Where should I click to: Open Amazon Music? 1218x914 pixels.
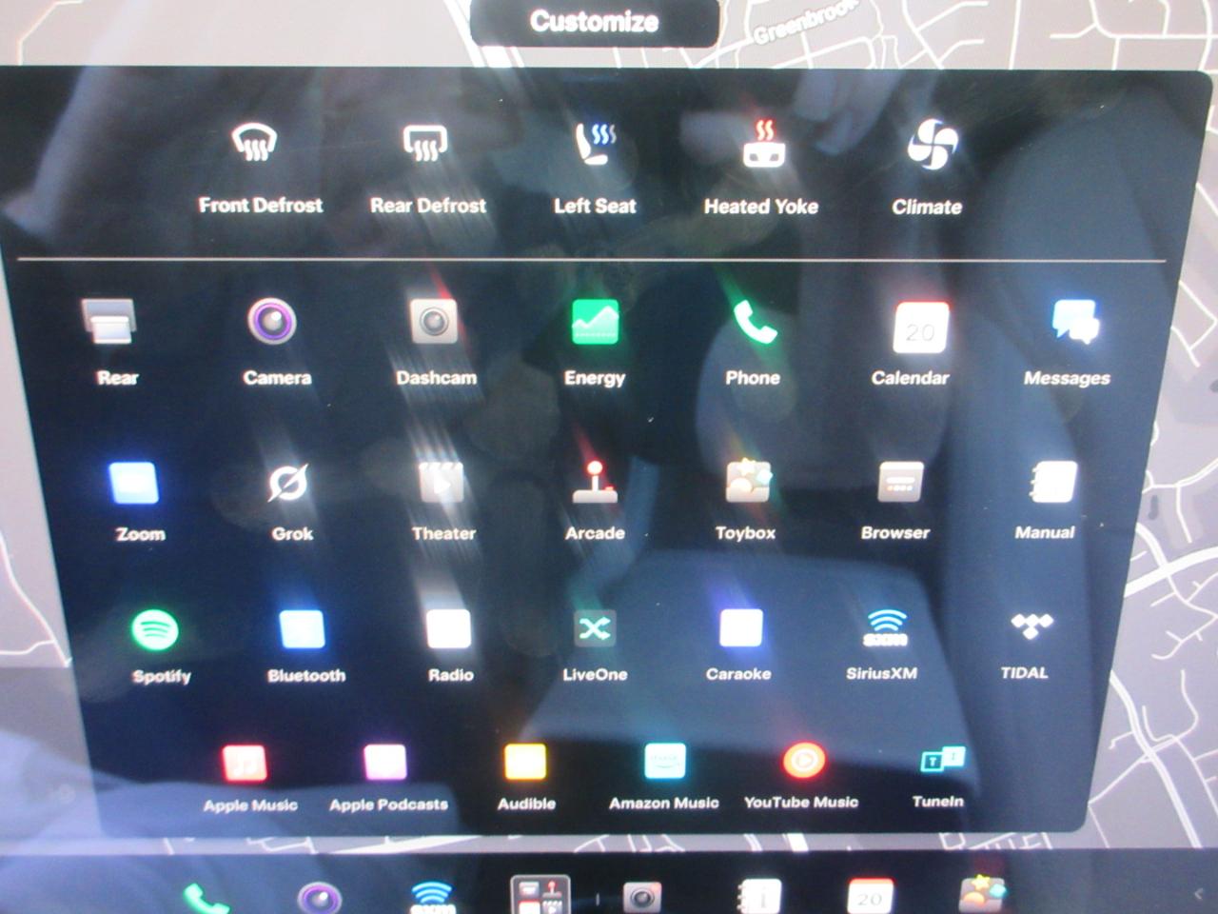tap(664, 777)
